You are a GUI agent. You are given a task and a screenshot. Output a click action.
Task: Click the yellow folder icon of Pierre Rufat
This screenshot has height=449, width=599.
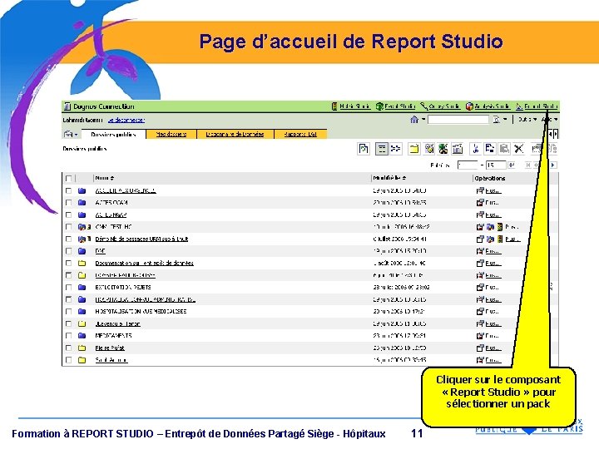click(x=82, y=348)
